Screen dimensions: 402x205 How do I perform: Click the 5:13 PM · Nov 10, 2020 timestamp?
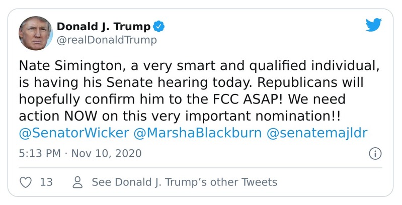pyautogui.click(x=80, y=153)
